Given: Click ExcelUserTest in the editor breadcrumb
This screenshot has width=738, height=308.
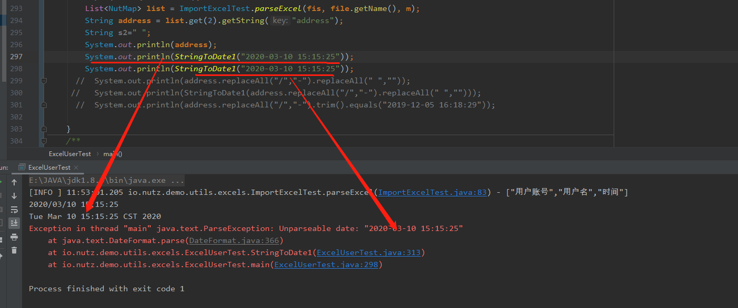Looking at the screenshot, I should click(70, 154).
